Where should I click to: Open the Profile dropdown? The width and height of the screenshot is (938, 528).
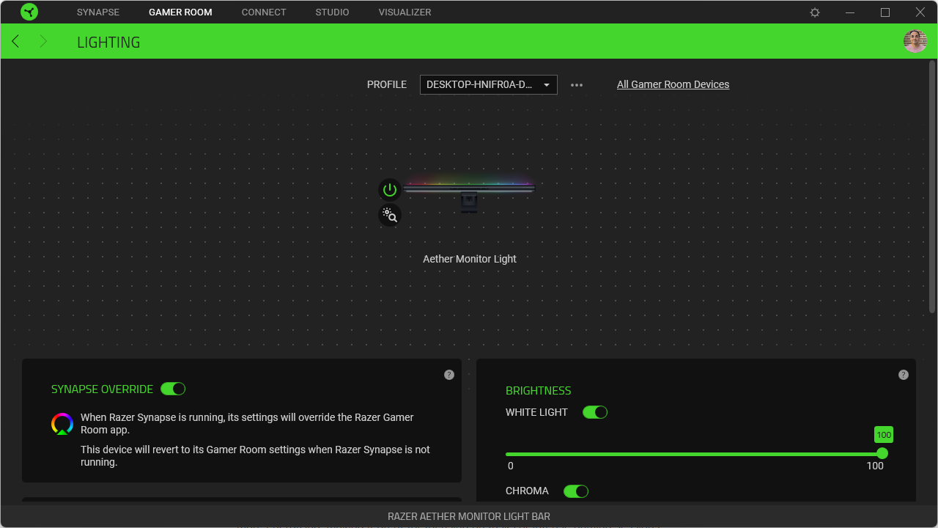(489, 85)
